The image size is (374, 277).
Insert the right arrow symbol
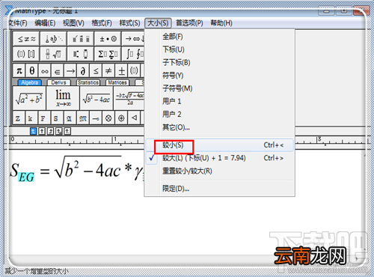[70, 71]
